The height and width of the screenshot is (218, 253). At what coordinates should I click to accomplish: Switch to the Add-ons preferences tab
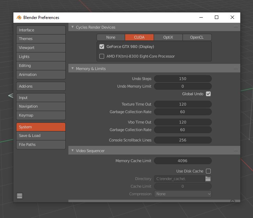coord(41,86)
